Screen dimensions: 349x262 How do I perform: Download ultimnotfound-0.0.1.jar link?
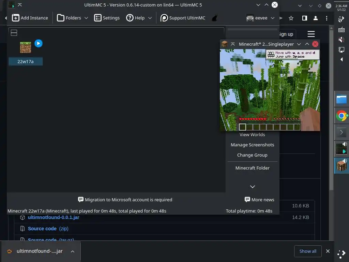pos(54,217)
